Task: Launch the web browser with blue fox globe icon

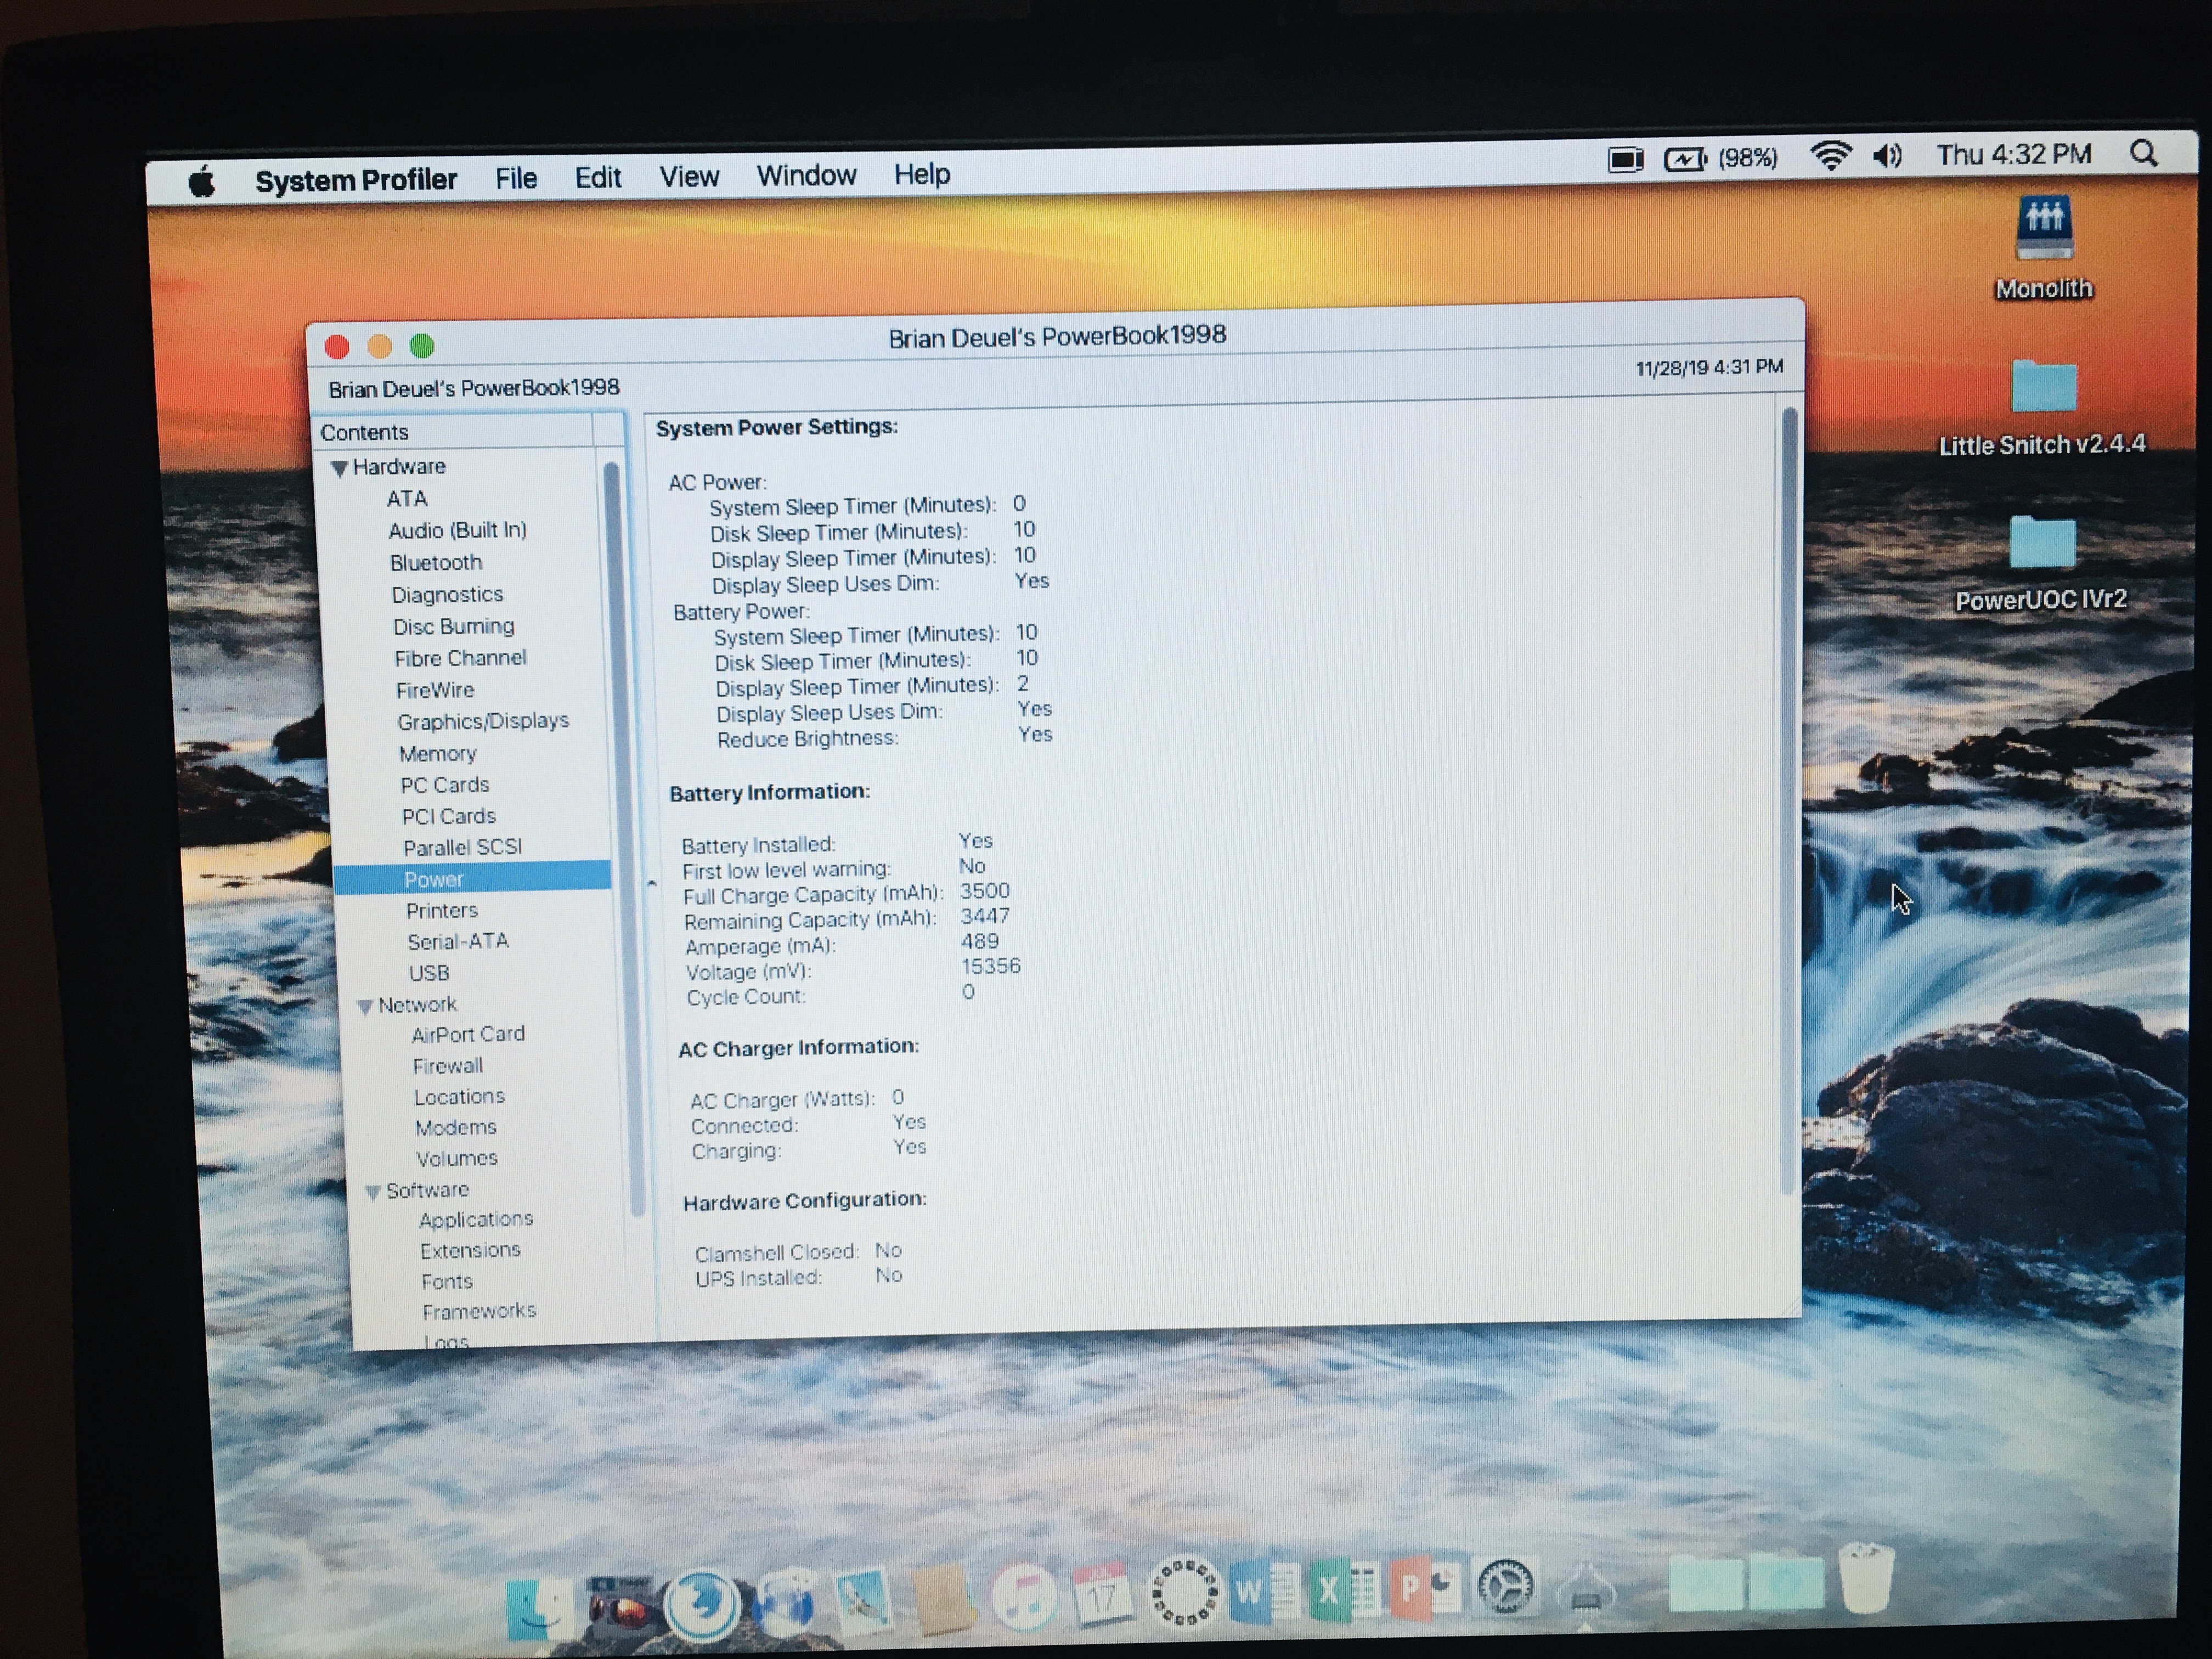Action: point(702,1605)
